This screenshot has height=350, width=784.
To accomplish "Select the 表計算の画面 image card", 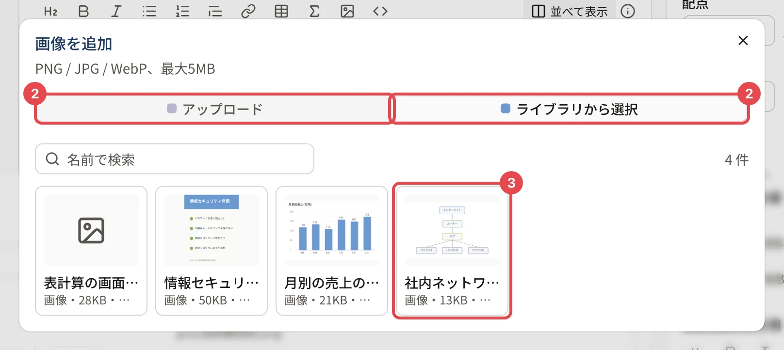I will point(91,251).
